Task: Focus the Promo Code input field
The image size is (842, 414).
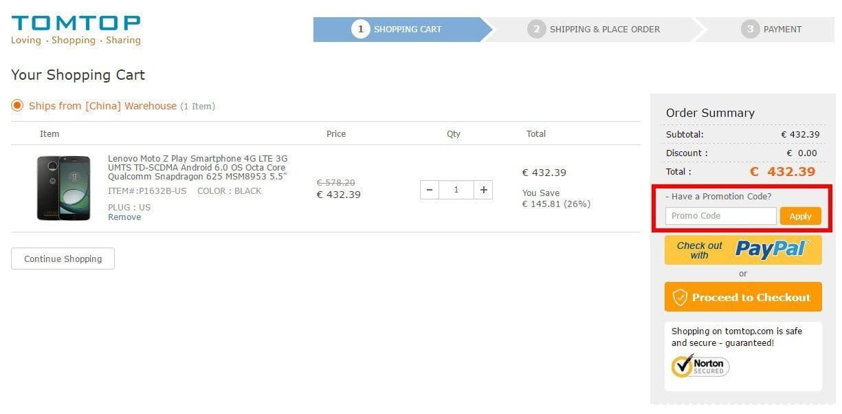Action: coord(721,216)
